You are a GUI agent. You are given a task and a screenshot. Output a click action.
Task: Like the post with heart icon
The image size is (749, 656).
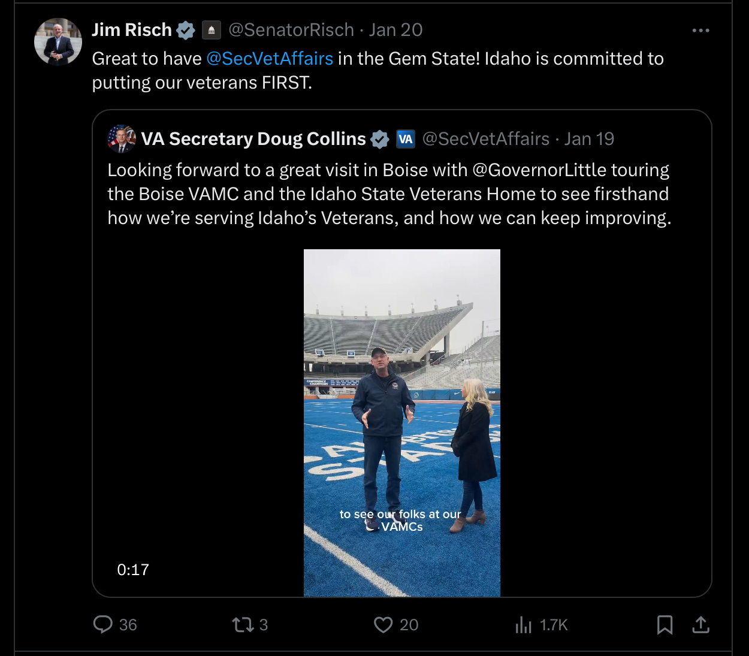(383, 625)
